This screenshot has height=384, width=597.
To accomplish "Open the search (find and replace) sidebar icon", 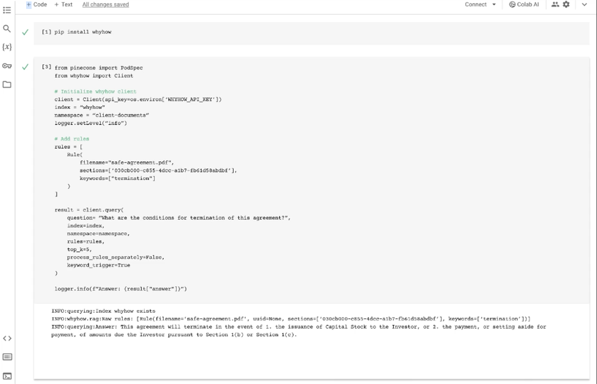I will click(x=7, y=28).
